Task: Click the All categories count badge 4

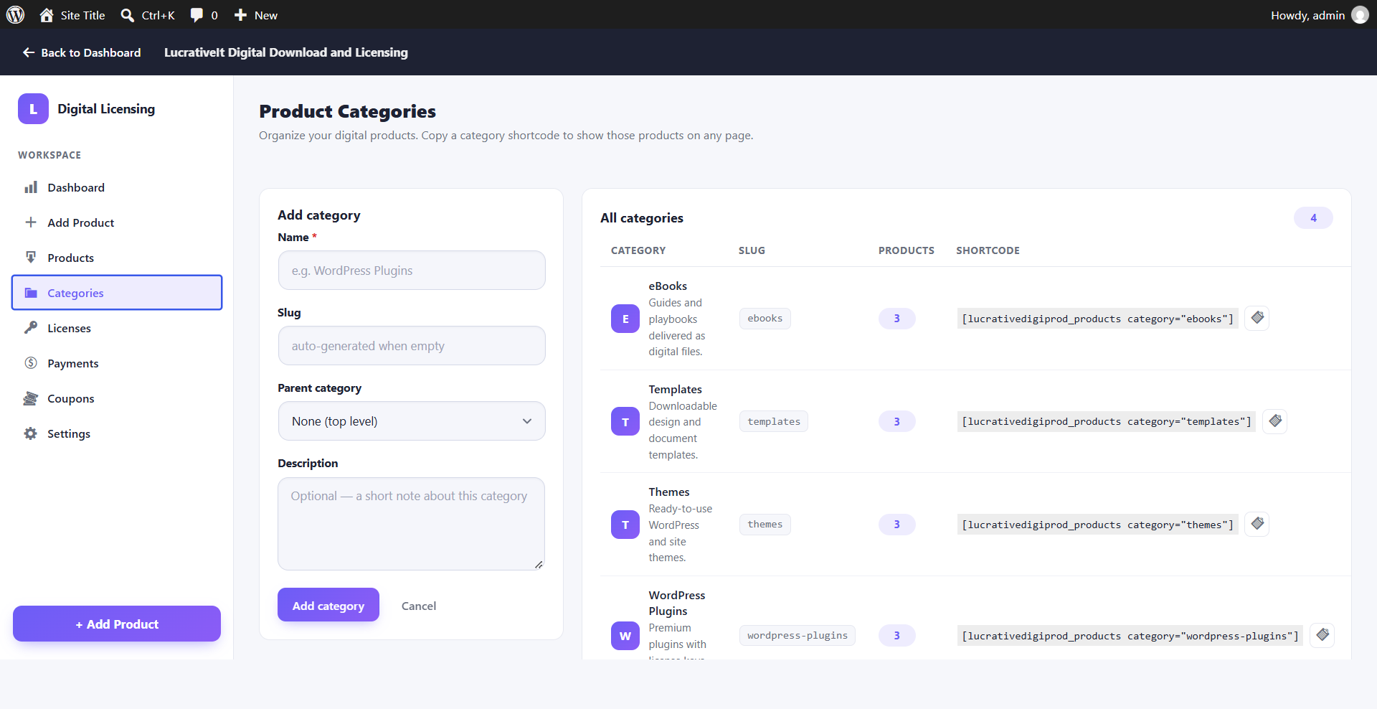Action: coord(1313,217)
